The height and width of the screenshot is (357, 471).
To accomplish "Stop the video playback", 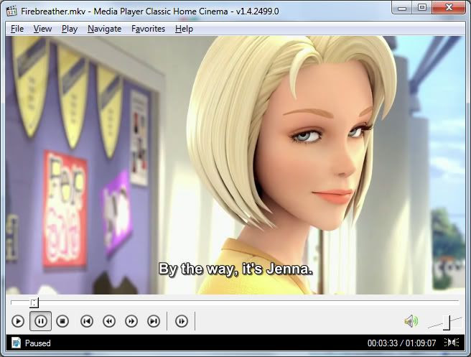I will [x=62, y=321].
